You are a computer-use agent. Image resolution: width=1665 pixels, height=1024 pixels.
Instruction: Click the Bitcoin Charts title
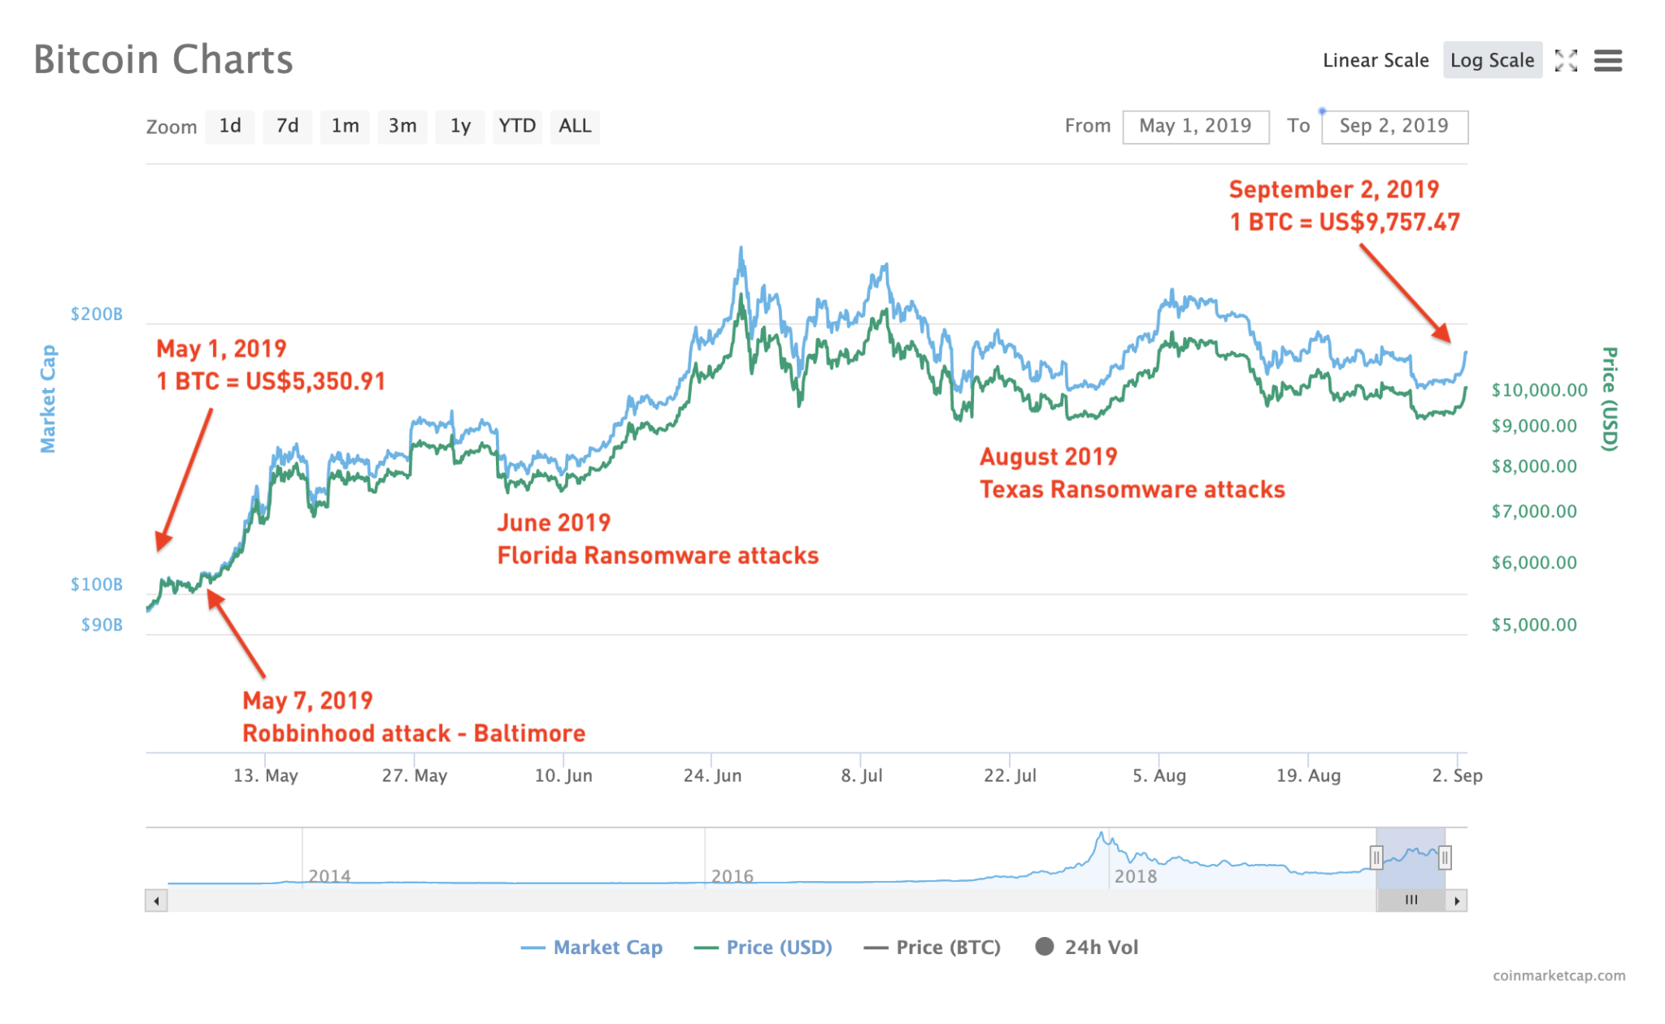point(163,60)
